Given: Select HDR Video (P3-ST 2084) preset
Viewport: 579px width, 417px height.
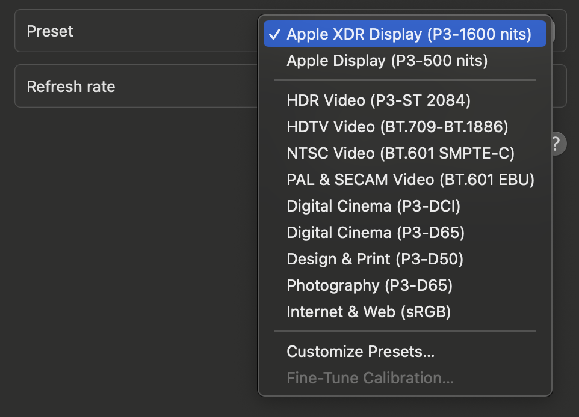Looking at the screenshot, I should pos(404,100).
